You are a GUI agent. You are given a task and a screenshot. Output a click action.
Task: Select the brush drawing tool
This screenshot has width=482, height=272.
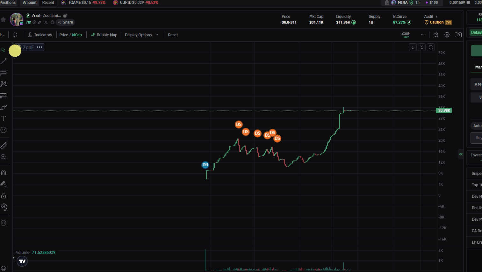pyautogui.click(x=4, y=107)
